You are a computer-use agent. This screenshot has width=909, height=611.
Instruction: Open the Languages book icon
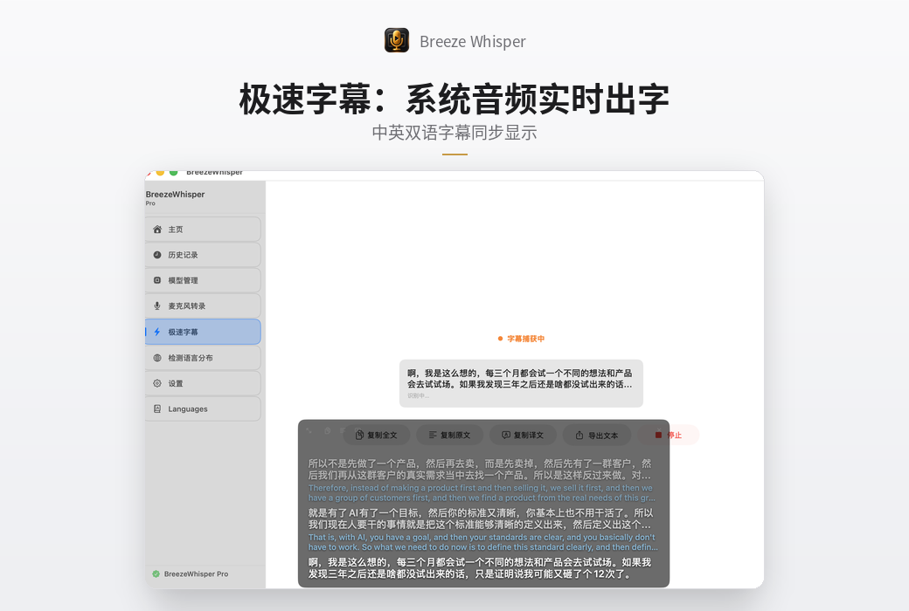coord(157,408)
